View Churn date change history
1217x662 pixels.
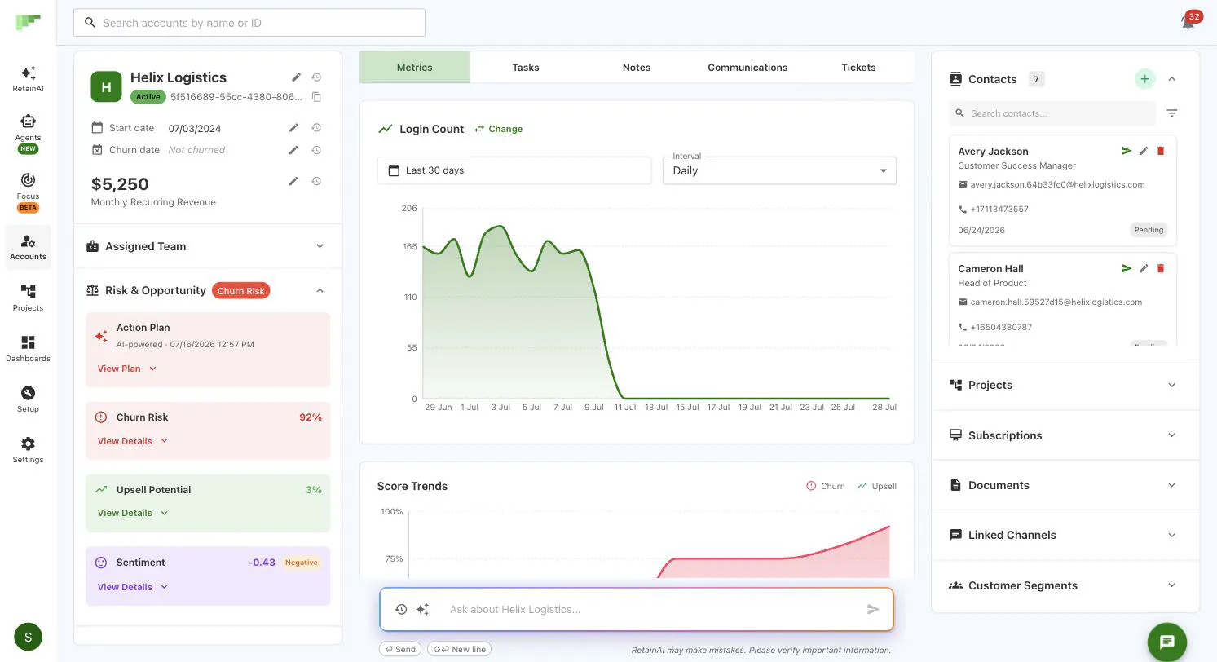coord(316,150)
